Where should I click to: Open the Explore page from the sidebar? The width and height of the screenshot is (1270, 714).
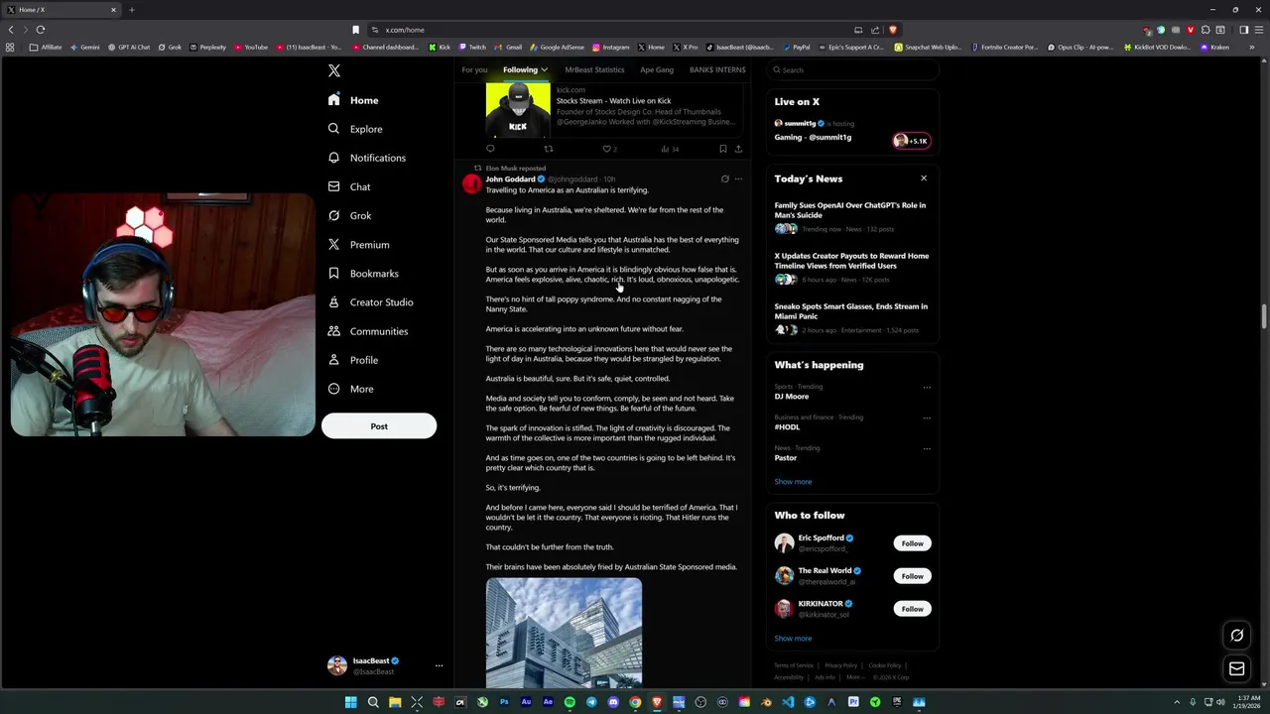click(x=355, y=129)
